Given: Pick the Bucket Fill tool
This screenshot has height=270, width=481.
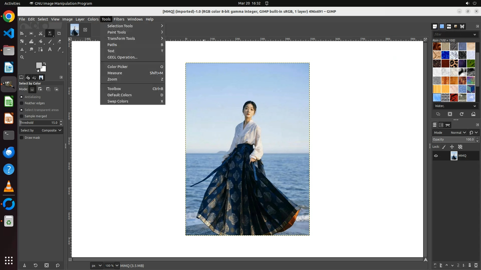Looking at the screenshot, I should (x=41, y=41).
